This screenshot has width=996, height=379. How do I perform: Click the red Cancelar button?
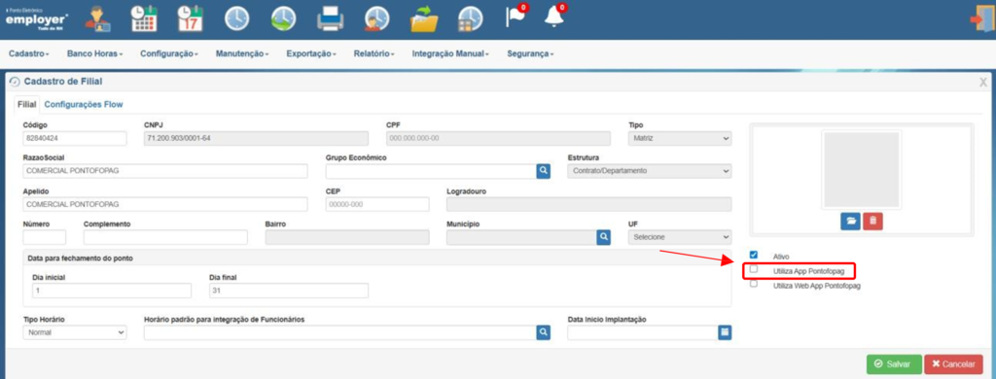[x=953, y=364]
